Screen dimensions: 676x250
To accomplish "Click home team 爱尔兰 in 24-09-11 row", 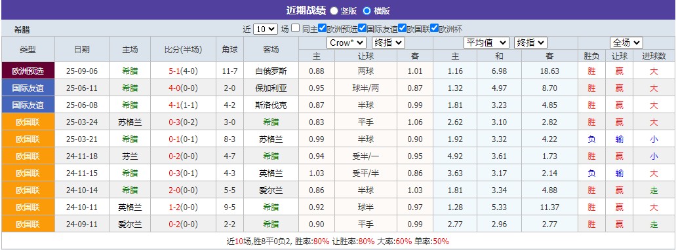I will tap(130, 224).
